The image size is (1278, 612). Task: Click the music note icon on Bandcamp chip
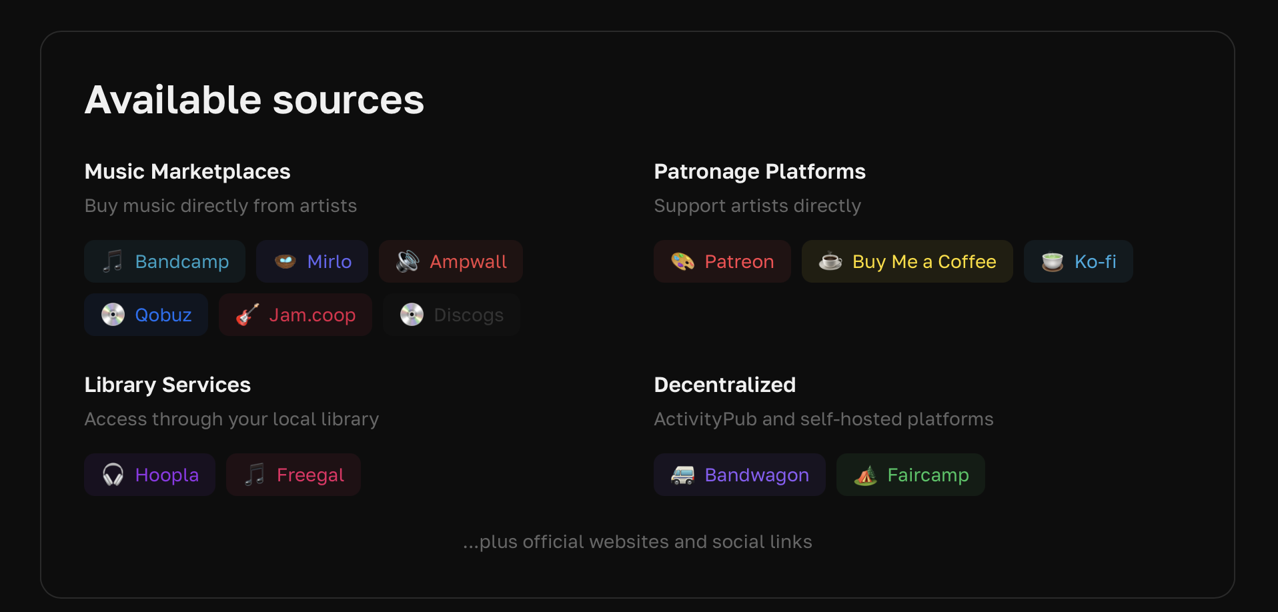pos(113,261)
